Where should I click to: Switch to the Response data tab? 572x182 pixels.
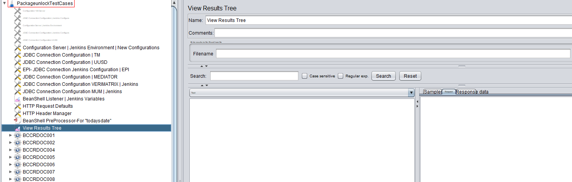click(472, 92)
